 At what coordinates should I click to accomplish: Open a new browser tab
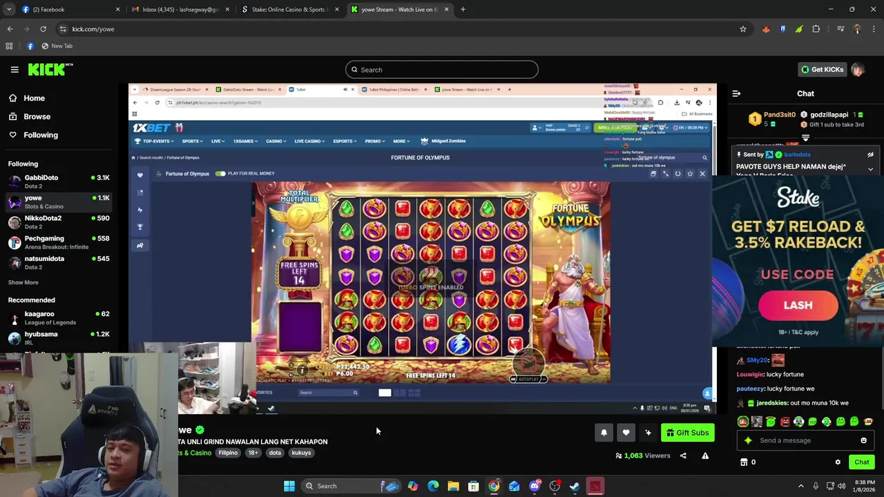pos(463,10)
